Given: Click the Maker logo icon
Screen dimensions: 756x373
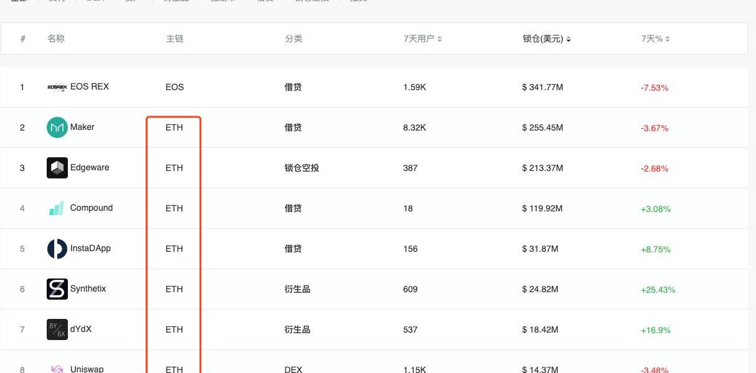Looking at the screenshot, I should (x=57, y=127).
